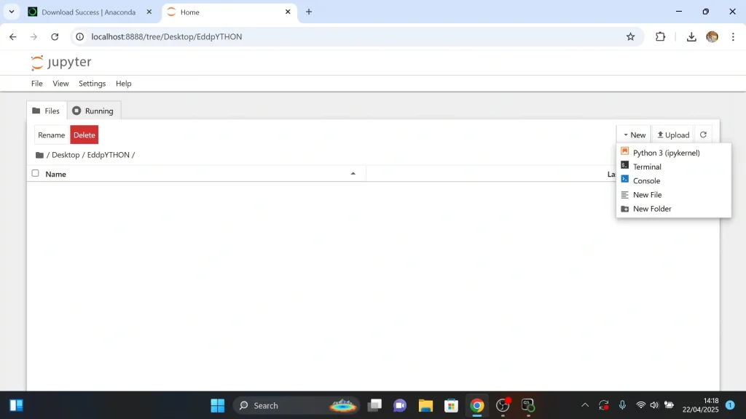Toggle the select all files checkbox

click(x=35, y=173)
